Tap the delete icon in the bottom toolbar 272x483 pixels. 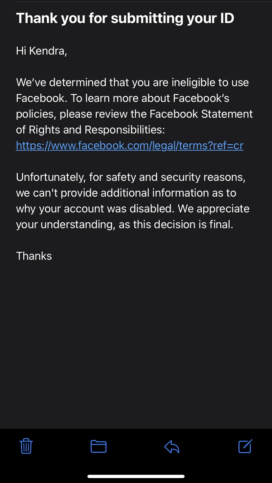pos(26,446)
